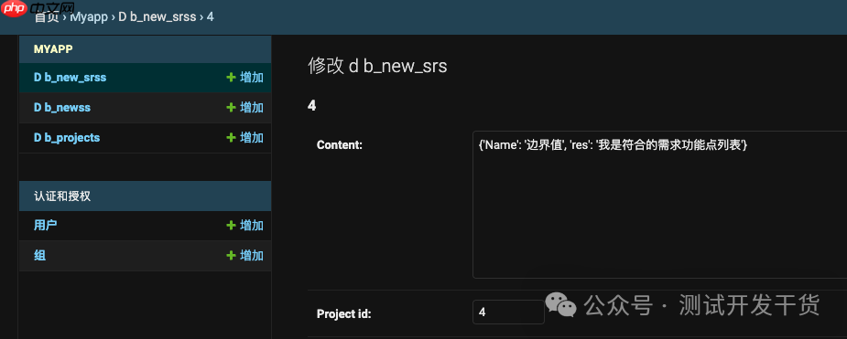This screenshot has width=847, height=339.
Task: Click the 认证和授权 section header
Action: point(62,196)
